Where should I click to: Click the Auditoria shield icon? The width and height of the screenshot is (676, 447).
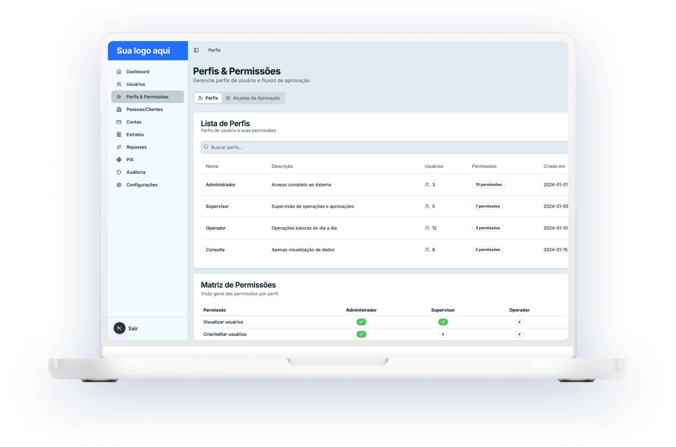(119, 172)
